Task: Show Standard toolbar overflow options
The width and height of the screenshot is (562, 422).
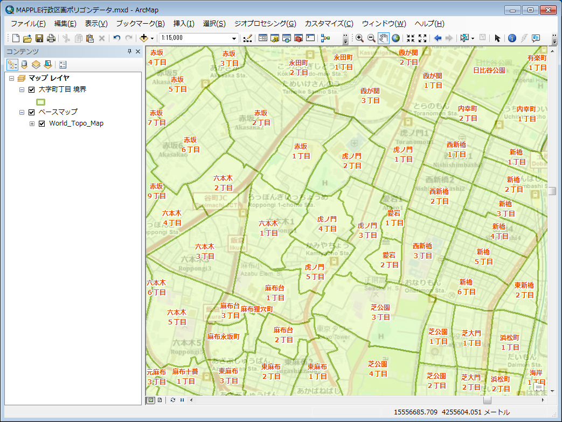Action: pyautogui.click(x=345, y=38)
